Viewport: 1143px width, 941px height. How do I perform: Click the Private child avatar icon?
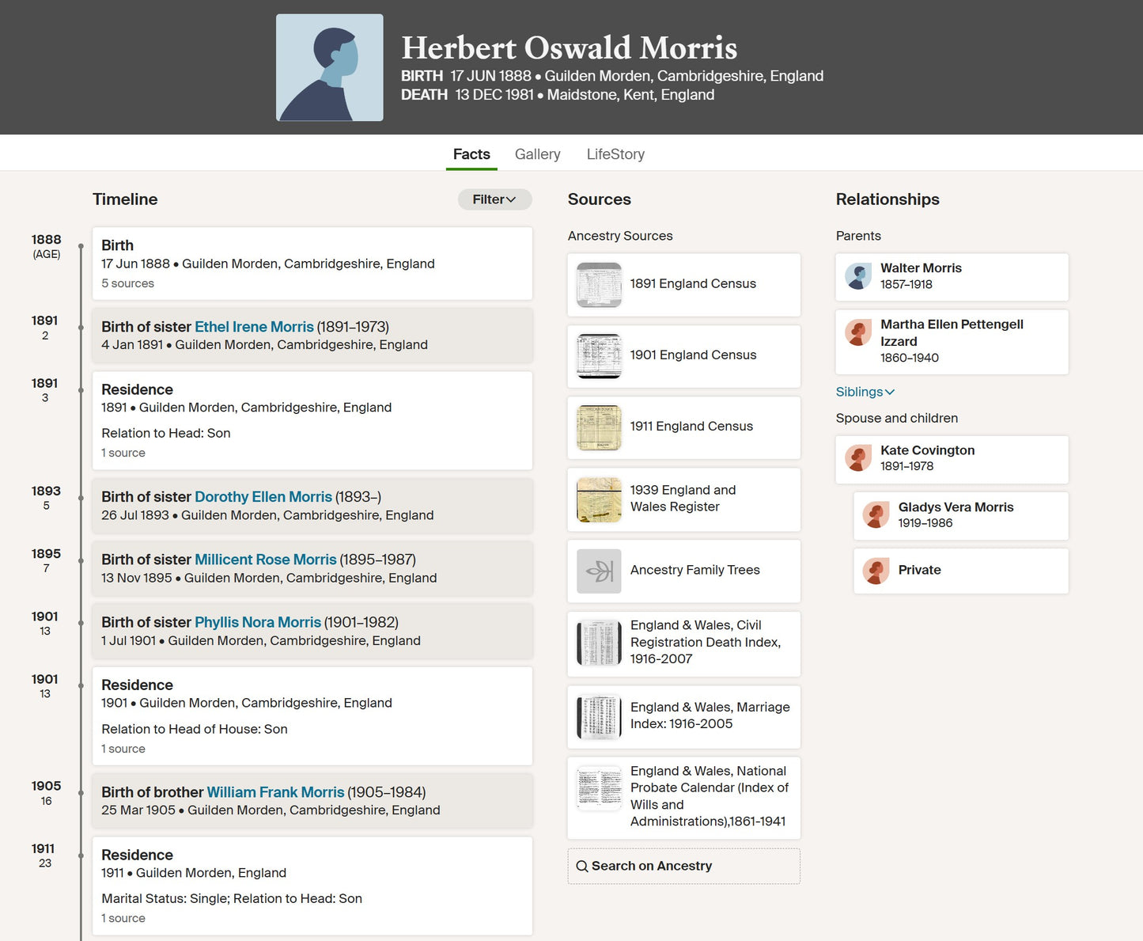[x=876, y=571]
